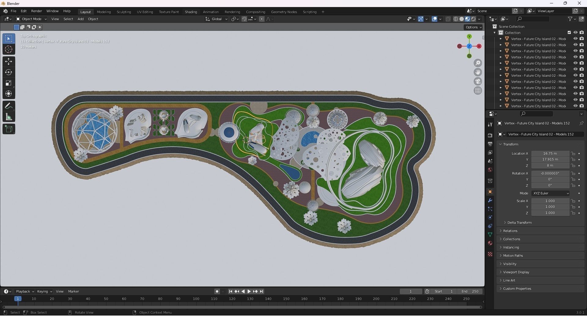The width and height of the screenshot is (587, 318).
Task: Click the Location X value field
Action: pos(550,154)
